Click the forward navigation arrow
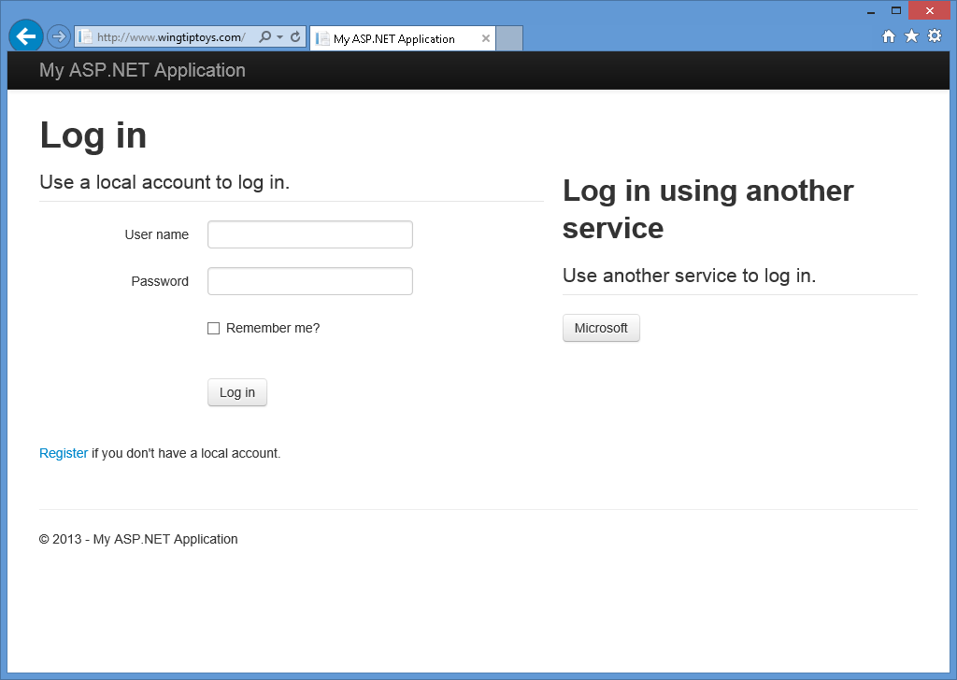The width and height of the screenshot is (957, 680). (x=57, y=35)
